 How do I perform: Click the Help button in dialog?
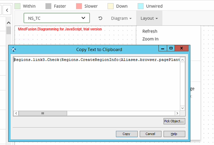coord(174,134)
